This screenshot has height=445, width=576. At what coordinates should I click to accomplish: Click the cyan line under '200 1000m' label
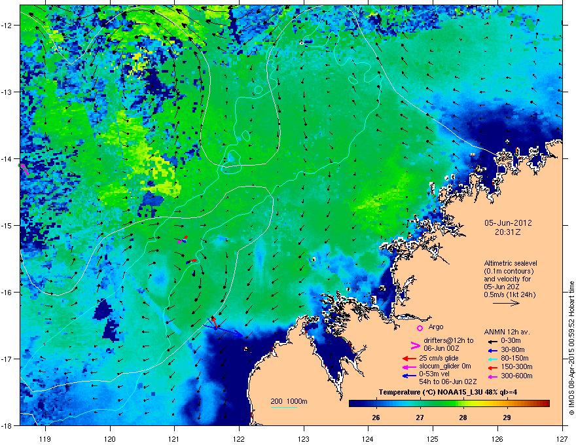284,407
